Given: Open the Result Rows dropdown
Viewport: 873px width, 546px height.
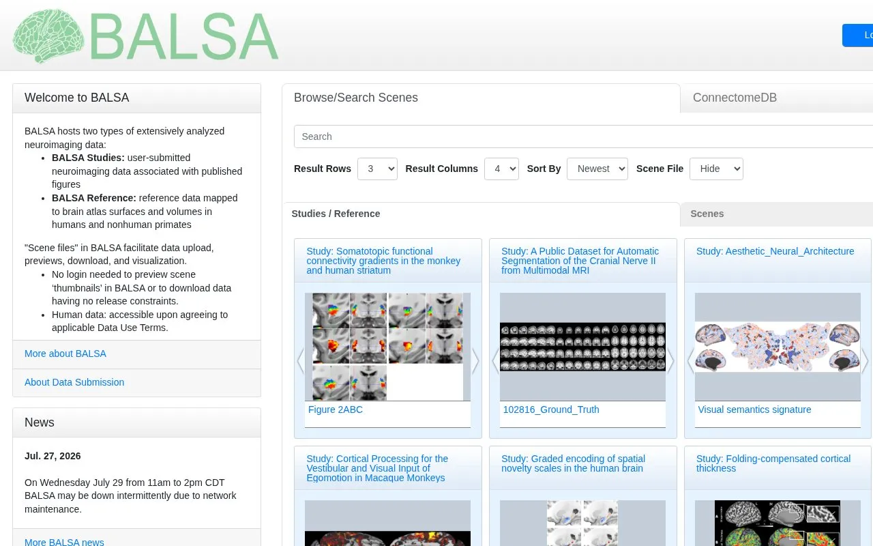Looking at the screenshot, I should click(377, 169).
